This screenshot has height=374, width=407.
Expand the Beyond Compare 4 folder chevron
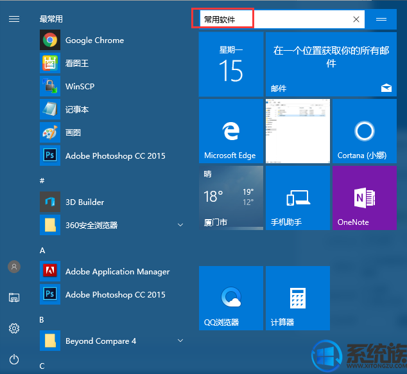tap(180, 341)
